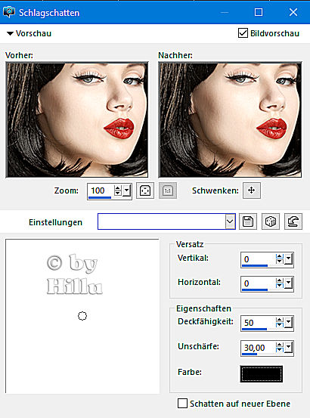Enable Schatten auf neuer Ebene
The image size is (310, 418).
182,403
